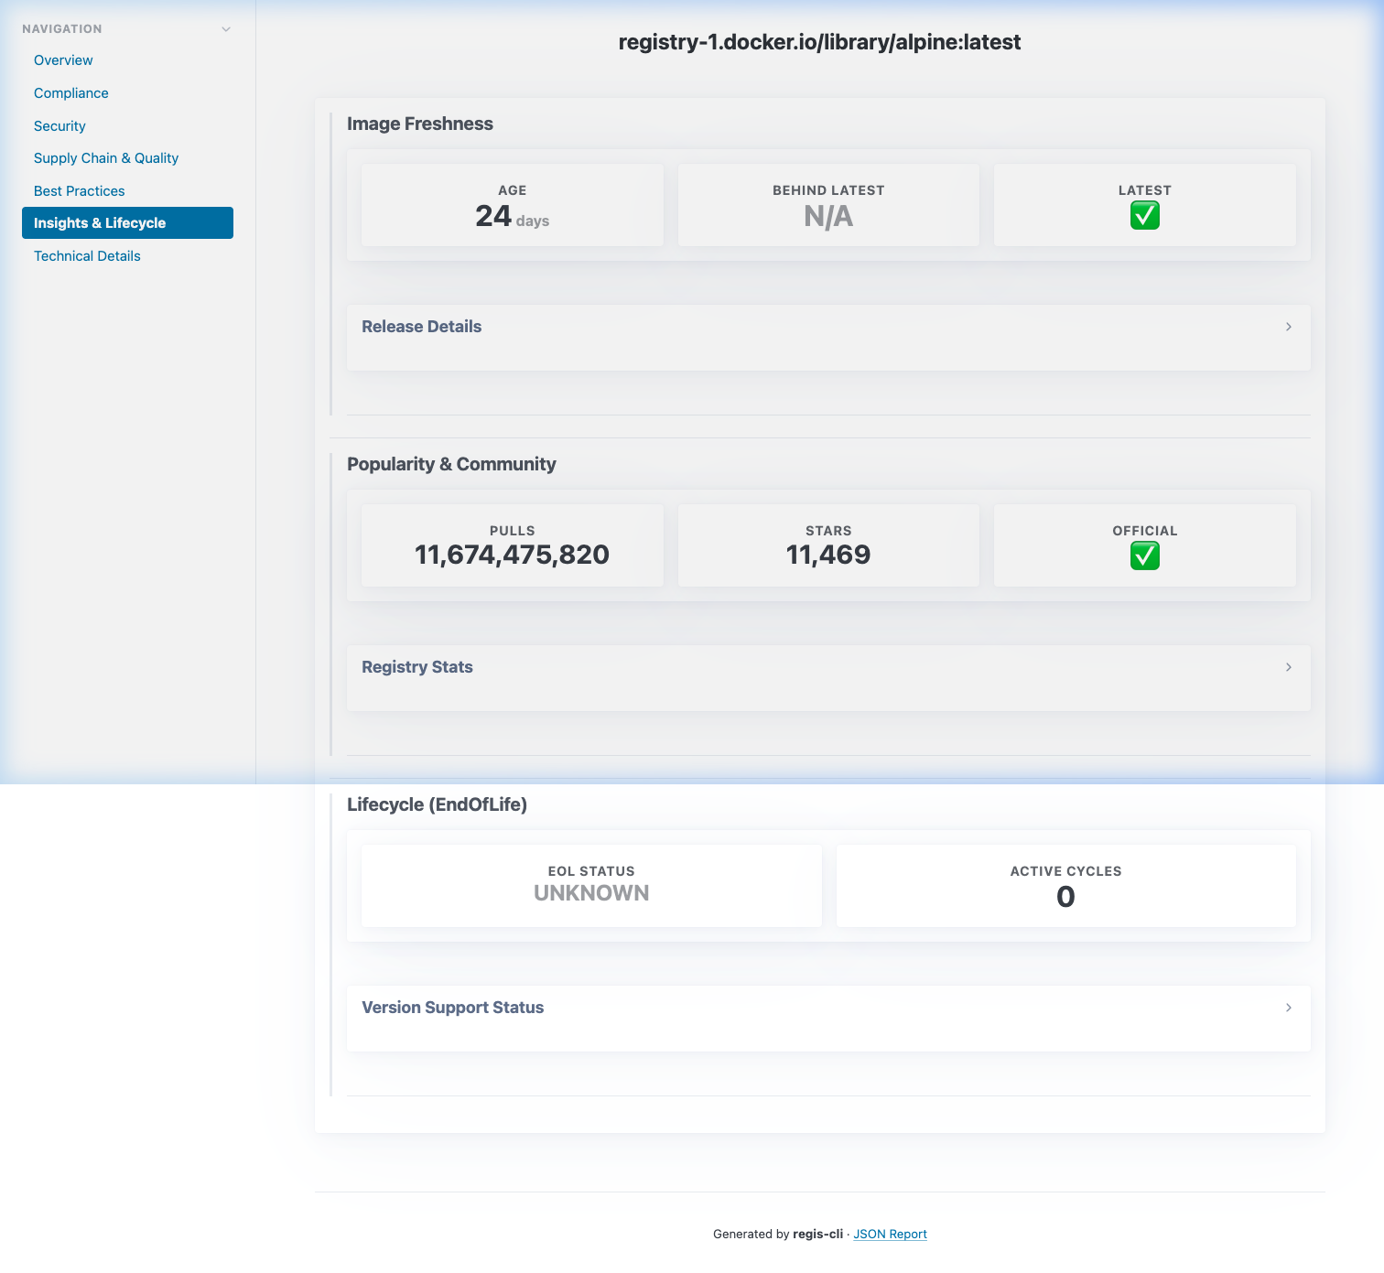Click the ACTIVE CYCLES zero counter
Screen dimensions: 1384x1273
(1065, 885)
